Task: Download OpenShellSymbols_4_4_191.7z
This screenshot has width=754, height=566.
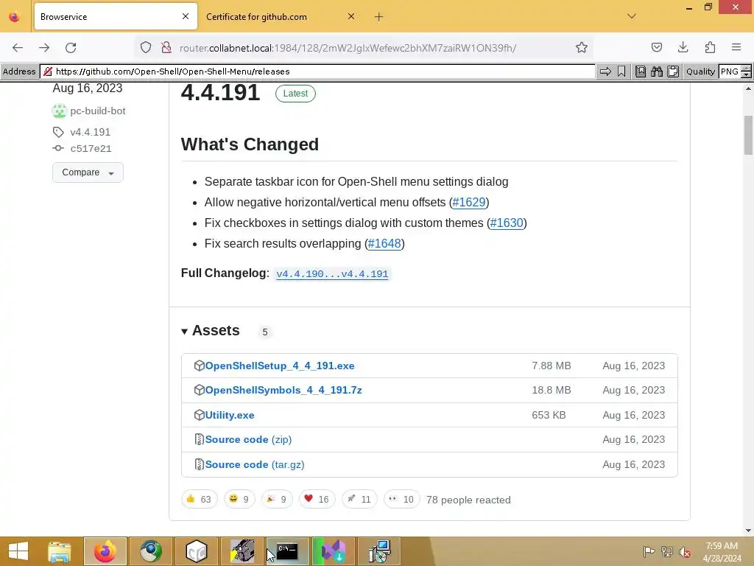Action: tap(283, 391)
